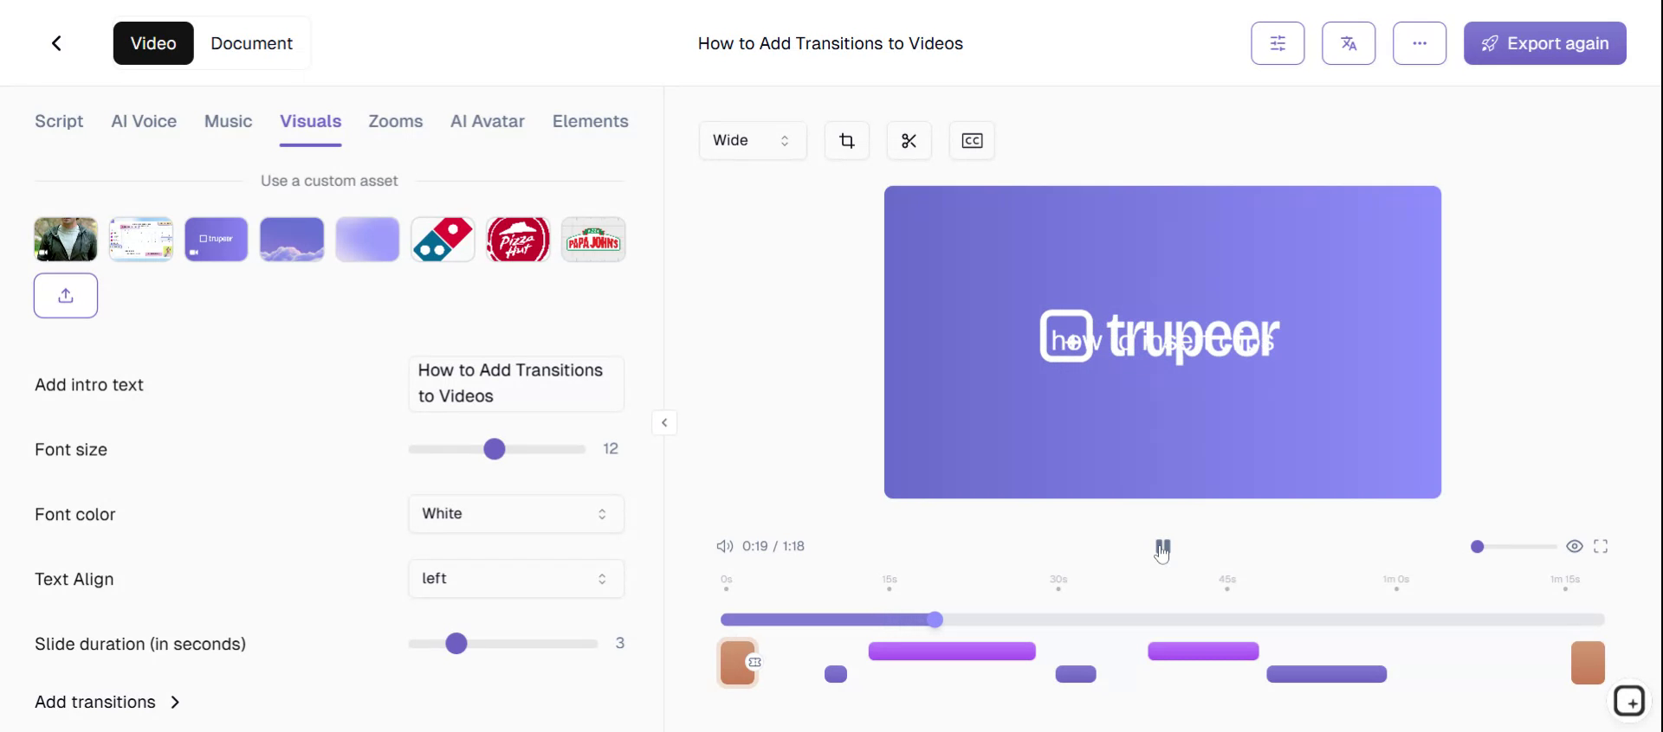1663x732 pixels.
Task: Mute the volume speaker icon
Action: 724,546
